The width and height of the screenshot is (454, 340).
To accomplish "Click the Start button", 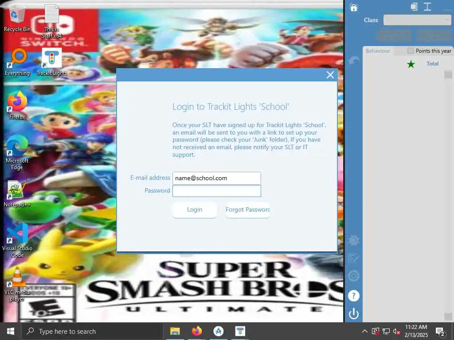I will click(11, 331).
